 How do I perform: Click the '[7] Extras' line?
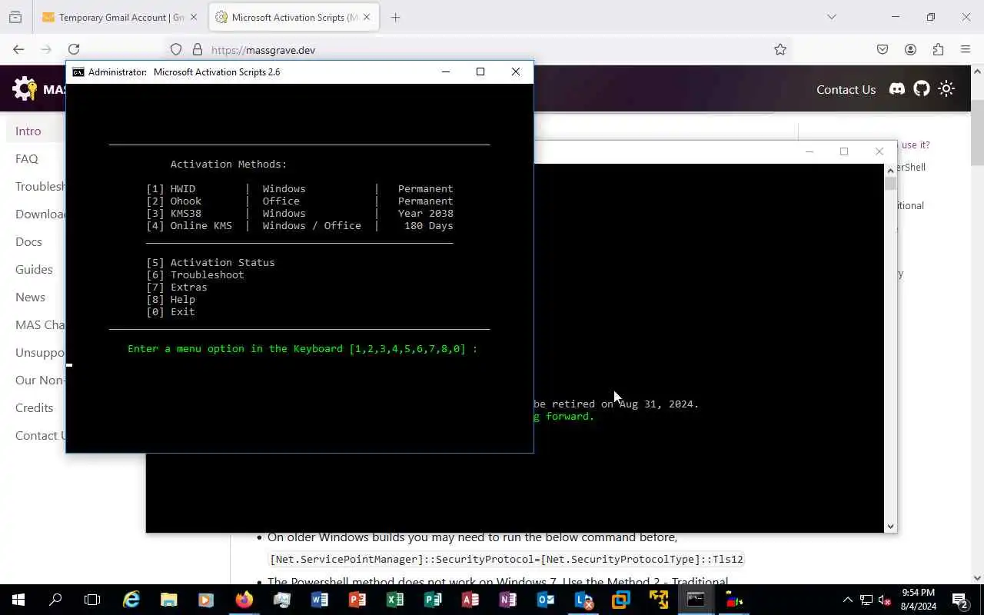pyautogui.click(x=177, y=287)
